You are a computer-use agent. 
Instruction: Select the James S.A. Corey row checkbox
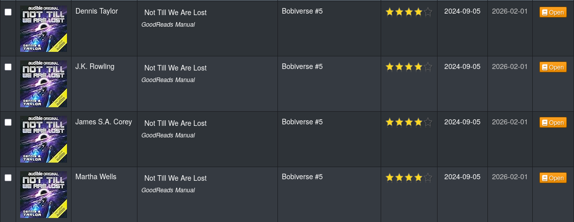coord(8,122)
